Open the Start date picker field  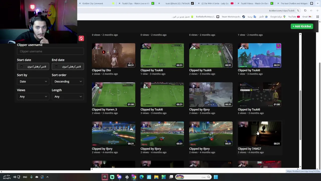(x=33, y=66)
